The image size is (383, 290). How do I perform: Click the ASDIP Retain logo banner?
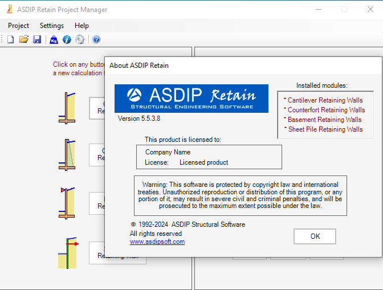[x=191, y=99]
